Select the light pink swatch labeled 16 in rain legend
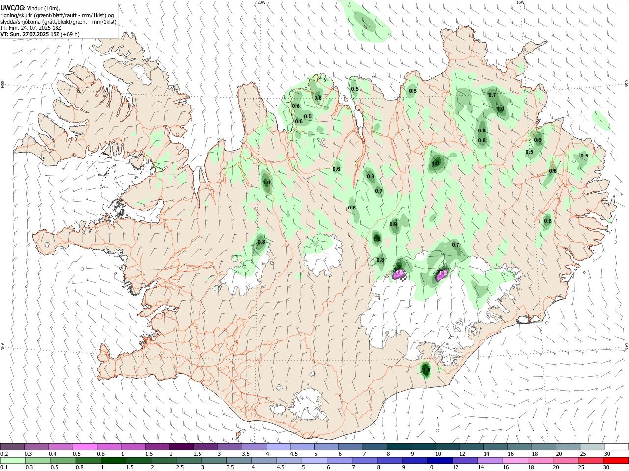The height and width of the screenshot is (471, 629). tap(515, 460)
